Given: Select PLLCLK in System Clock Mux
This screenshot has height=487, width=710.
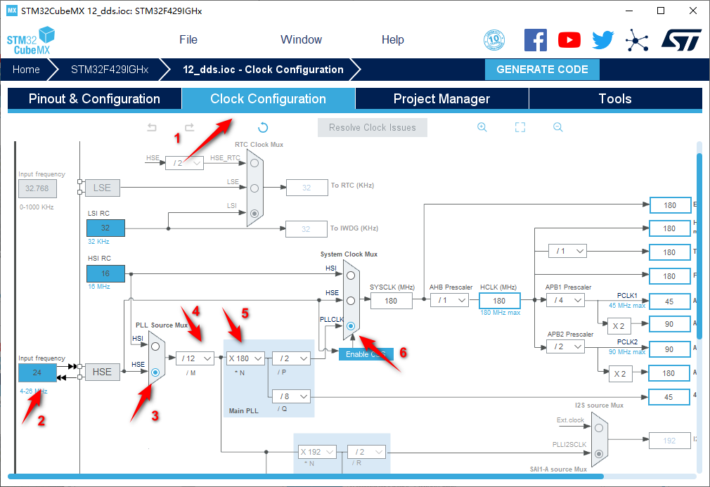Looking at the screenshot, I should point(350,326).
